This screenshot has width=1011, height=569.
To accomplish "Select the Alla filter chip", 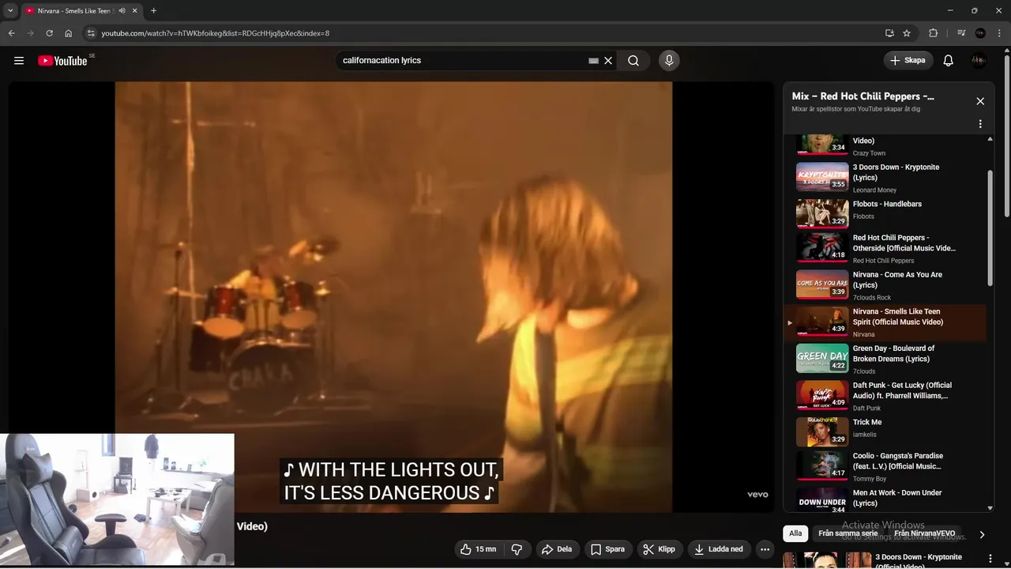I will pyautogui.click(x=795, y=533).
